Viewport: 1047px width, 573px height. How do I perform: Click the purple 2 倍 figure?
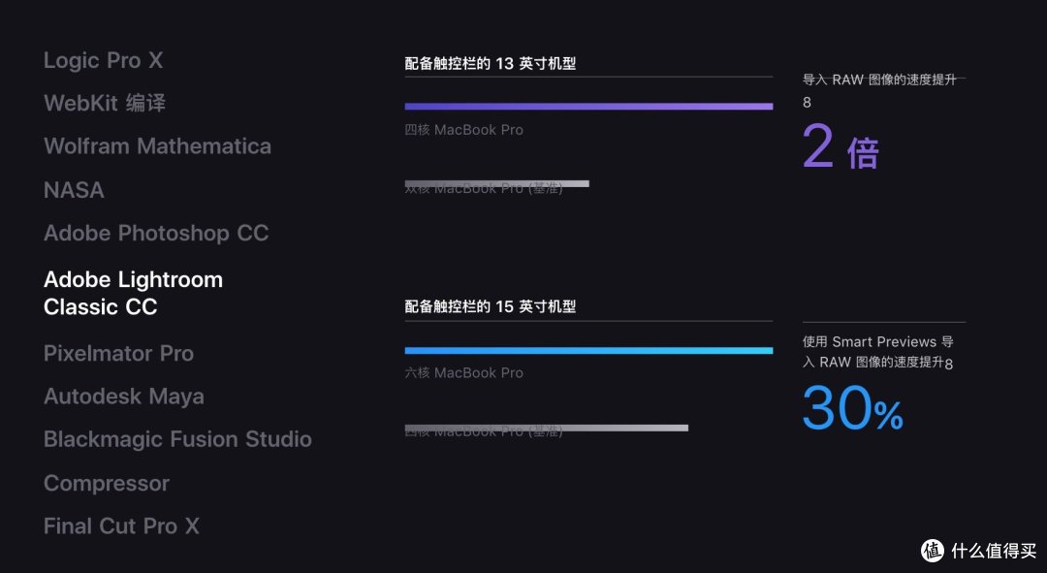(841, 146)
